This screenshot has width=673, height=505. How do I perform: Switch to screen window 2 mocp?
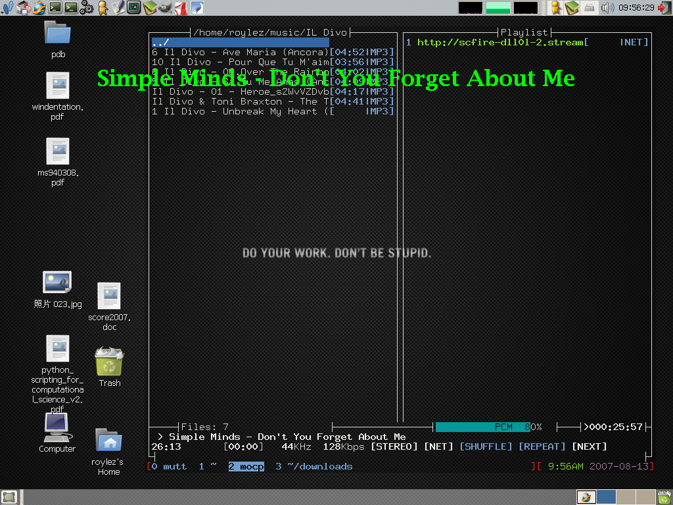[246, 466]
